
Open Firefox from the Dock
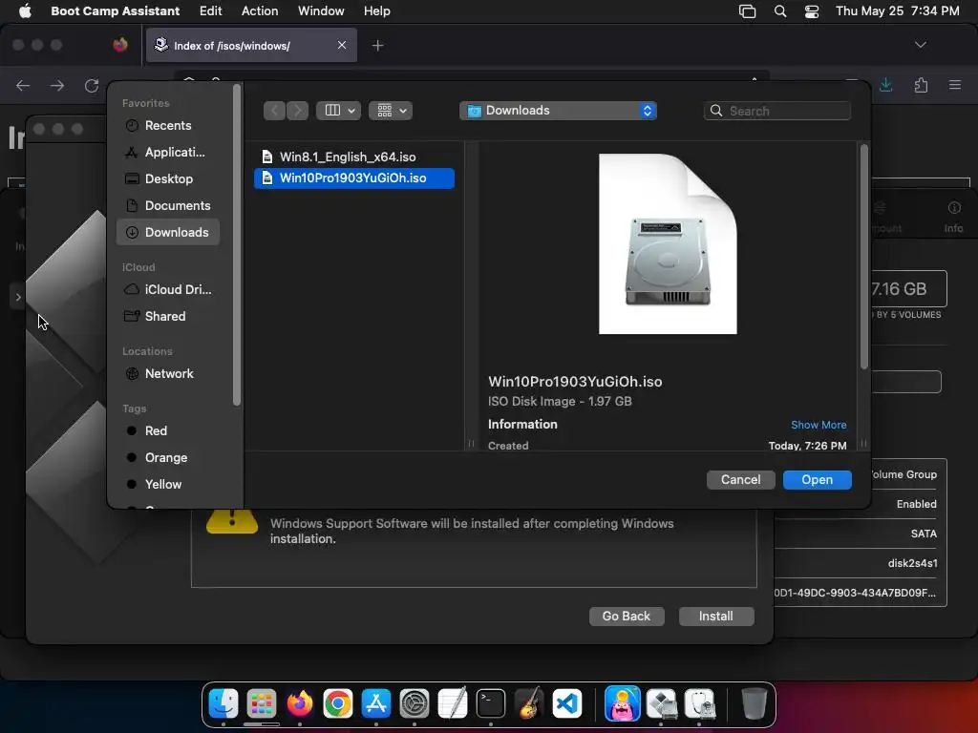tap(299, 703)
